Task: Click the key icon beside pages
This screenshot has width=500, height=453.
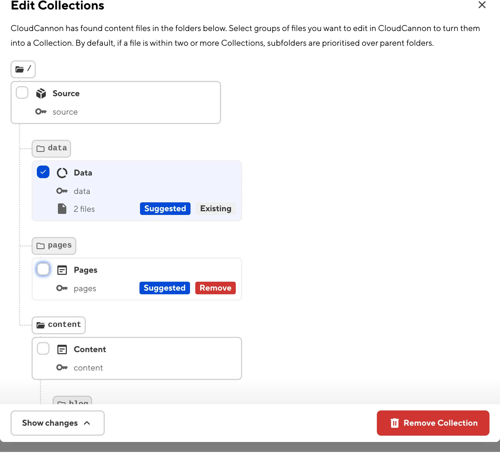Action: coord(62,288)
